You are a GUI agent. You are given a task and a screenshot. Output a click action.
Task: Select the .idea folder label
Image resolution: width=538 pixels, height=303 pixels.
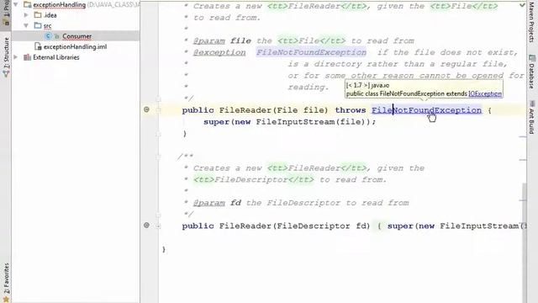[50, 15]
